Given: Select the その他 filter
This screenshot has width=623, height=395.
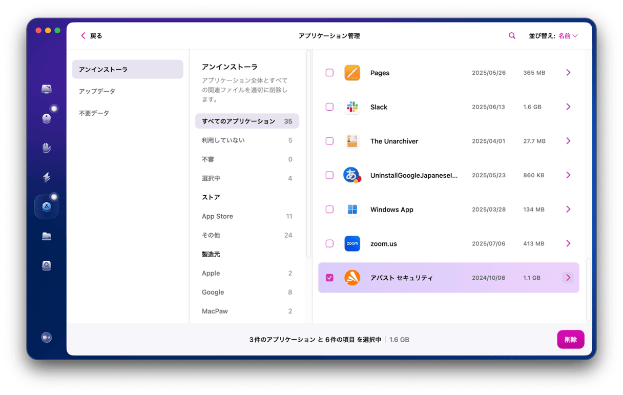Looking at the screenshot, I should click(247, 235).
